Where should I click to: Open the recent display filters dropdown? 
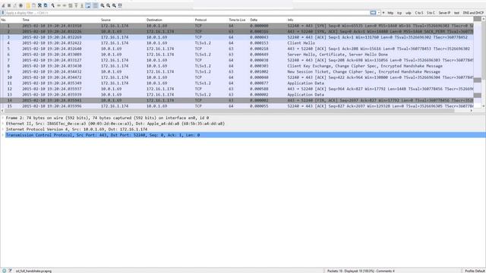pyautogui.click(x=379, y=13)
